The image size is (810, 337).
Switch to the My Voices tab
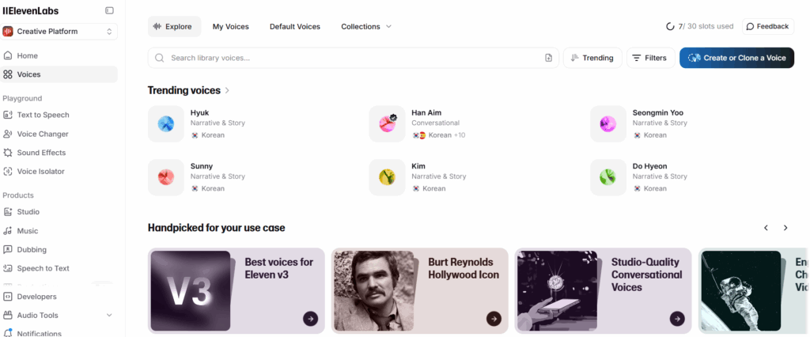pyautogui.click(x=230, y=26)
